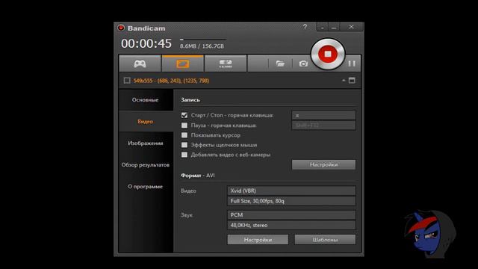Open the Видео settings tab
Viewport: 478px width, 269px height.
[145, 121]
